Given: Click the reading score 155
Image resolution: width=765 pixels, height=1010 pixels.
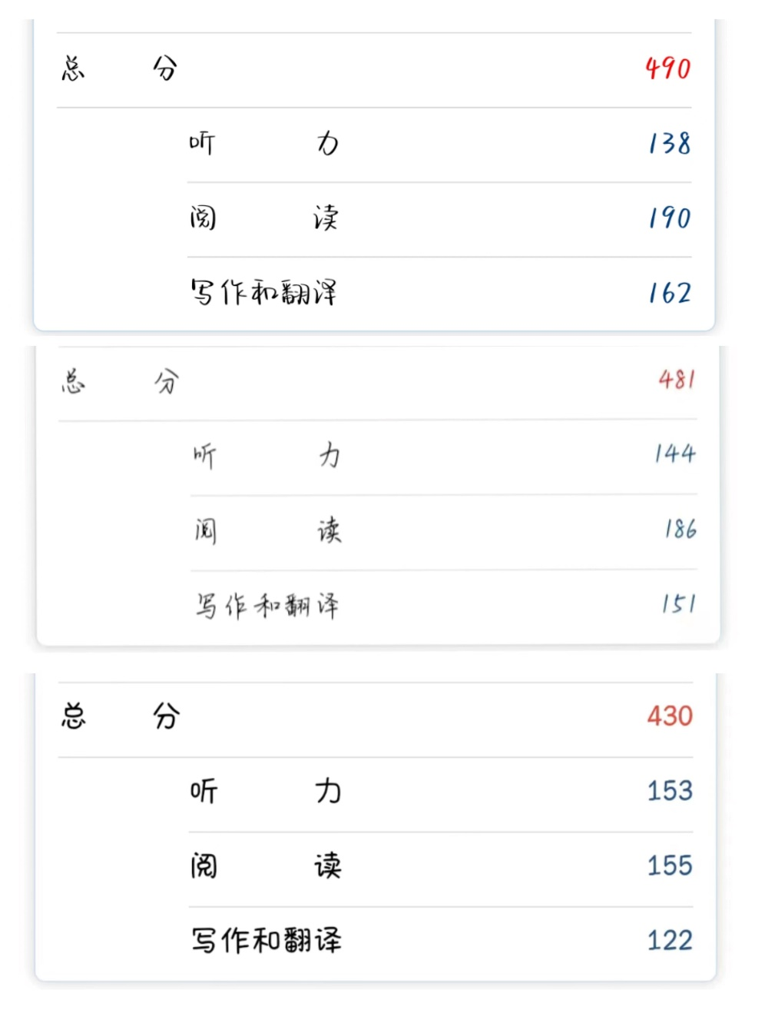Looking at the screenshot, I should coord(670,866).
